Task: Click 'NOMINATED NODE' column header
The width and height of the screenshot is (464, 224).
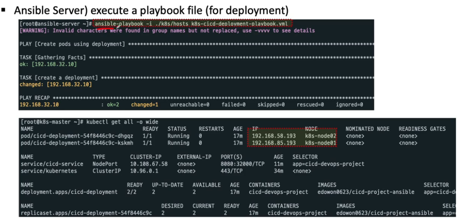Action: [367, 129]
